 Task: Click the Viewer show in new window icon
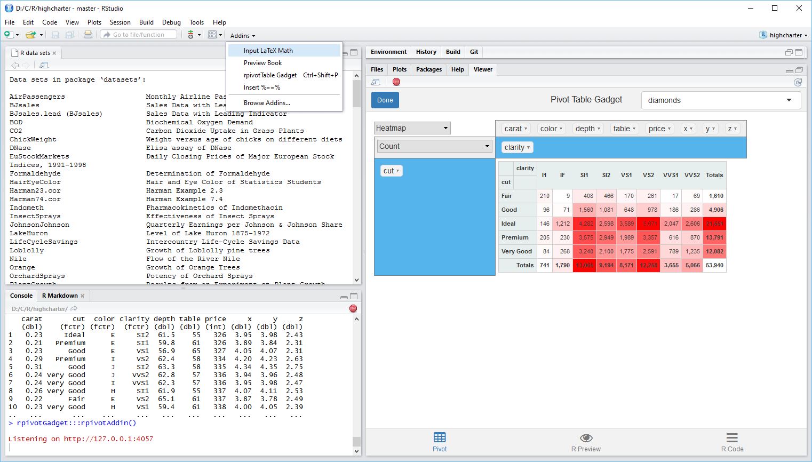click(376, 82)
